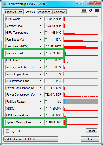Take a screenshot with the camera icon
Image resolution: width=103 pixels, height=145 pixels.
point(84,10)
